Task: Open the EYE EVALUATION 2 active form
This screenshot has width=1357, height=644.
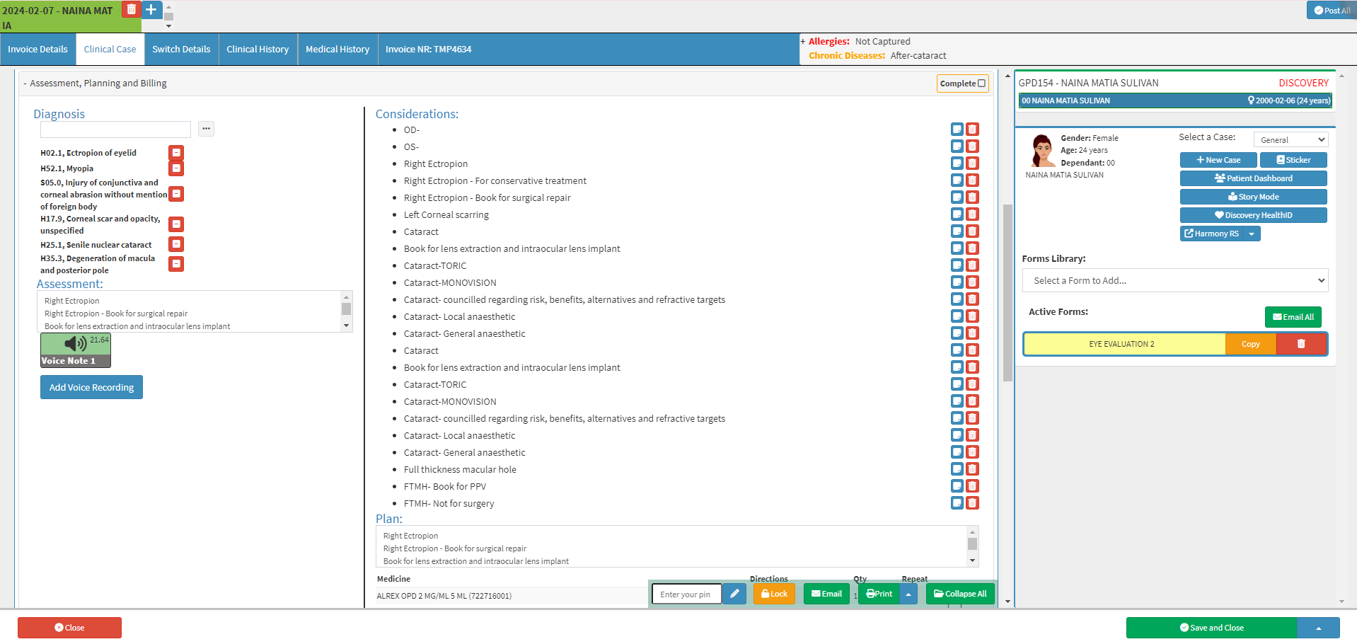Action: (1124, 344)
